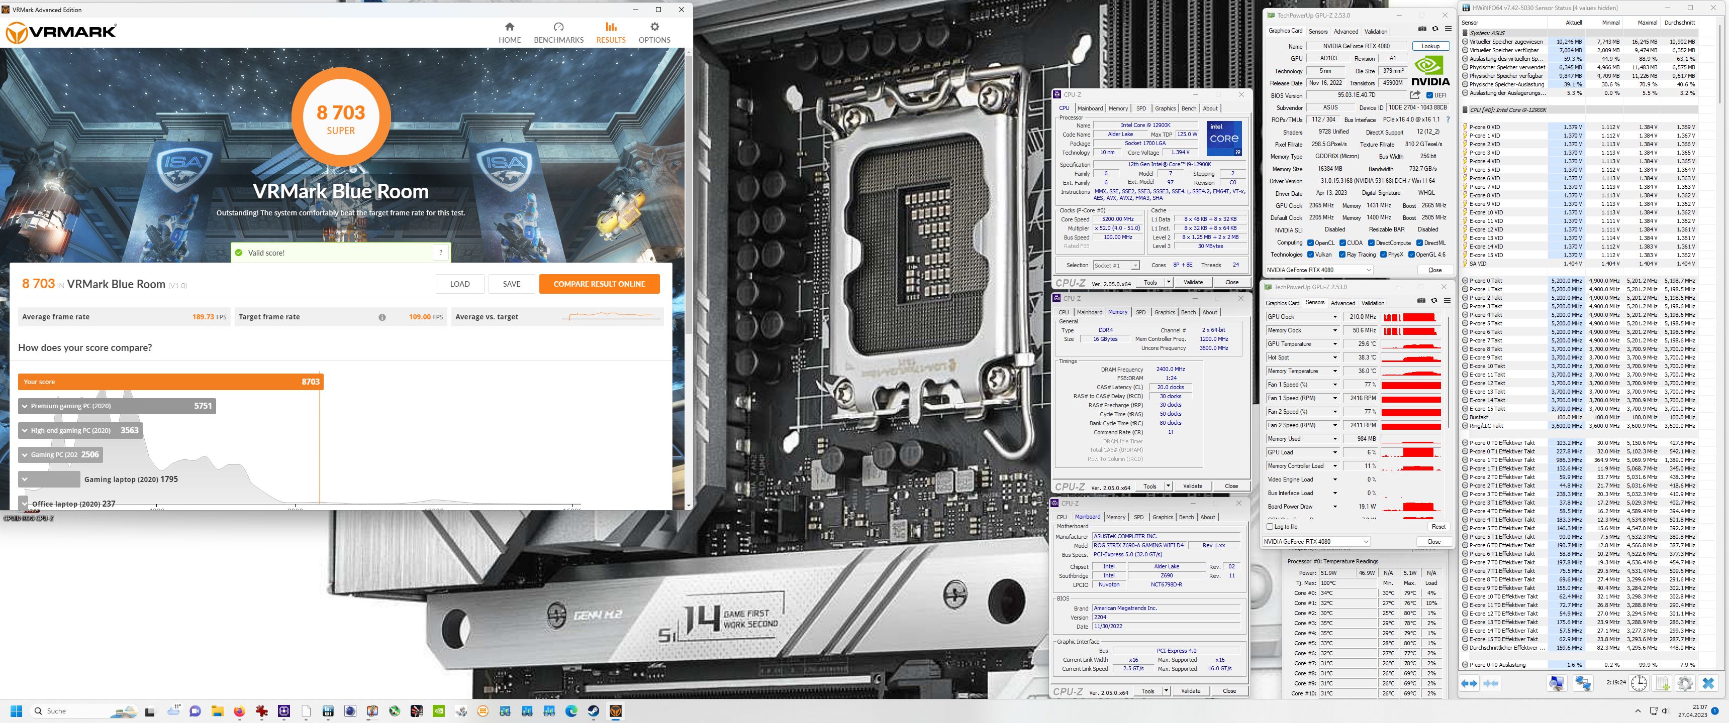Open Fan 1 Speed (%) sensor dropdown
Image resolution: width=1729 pixels, height=723 pixels.
pos(1334,384)
